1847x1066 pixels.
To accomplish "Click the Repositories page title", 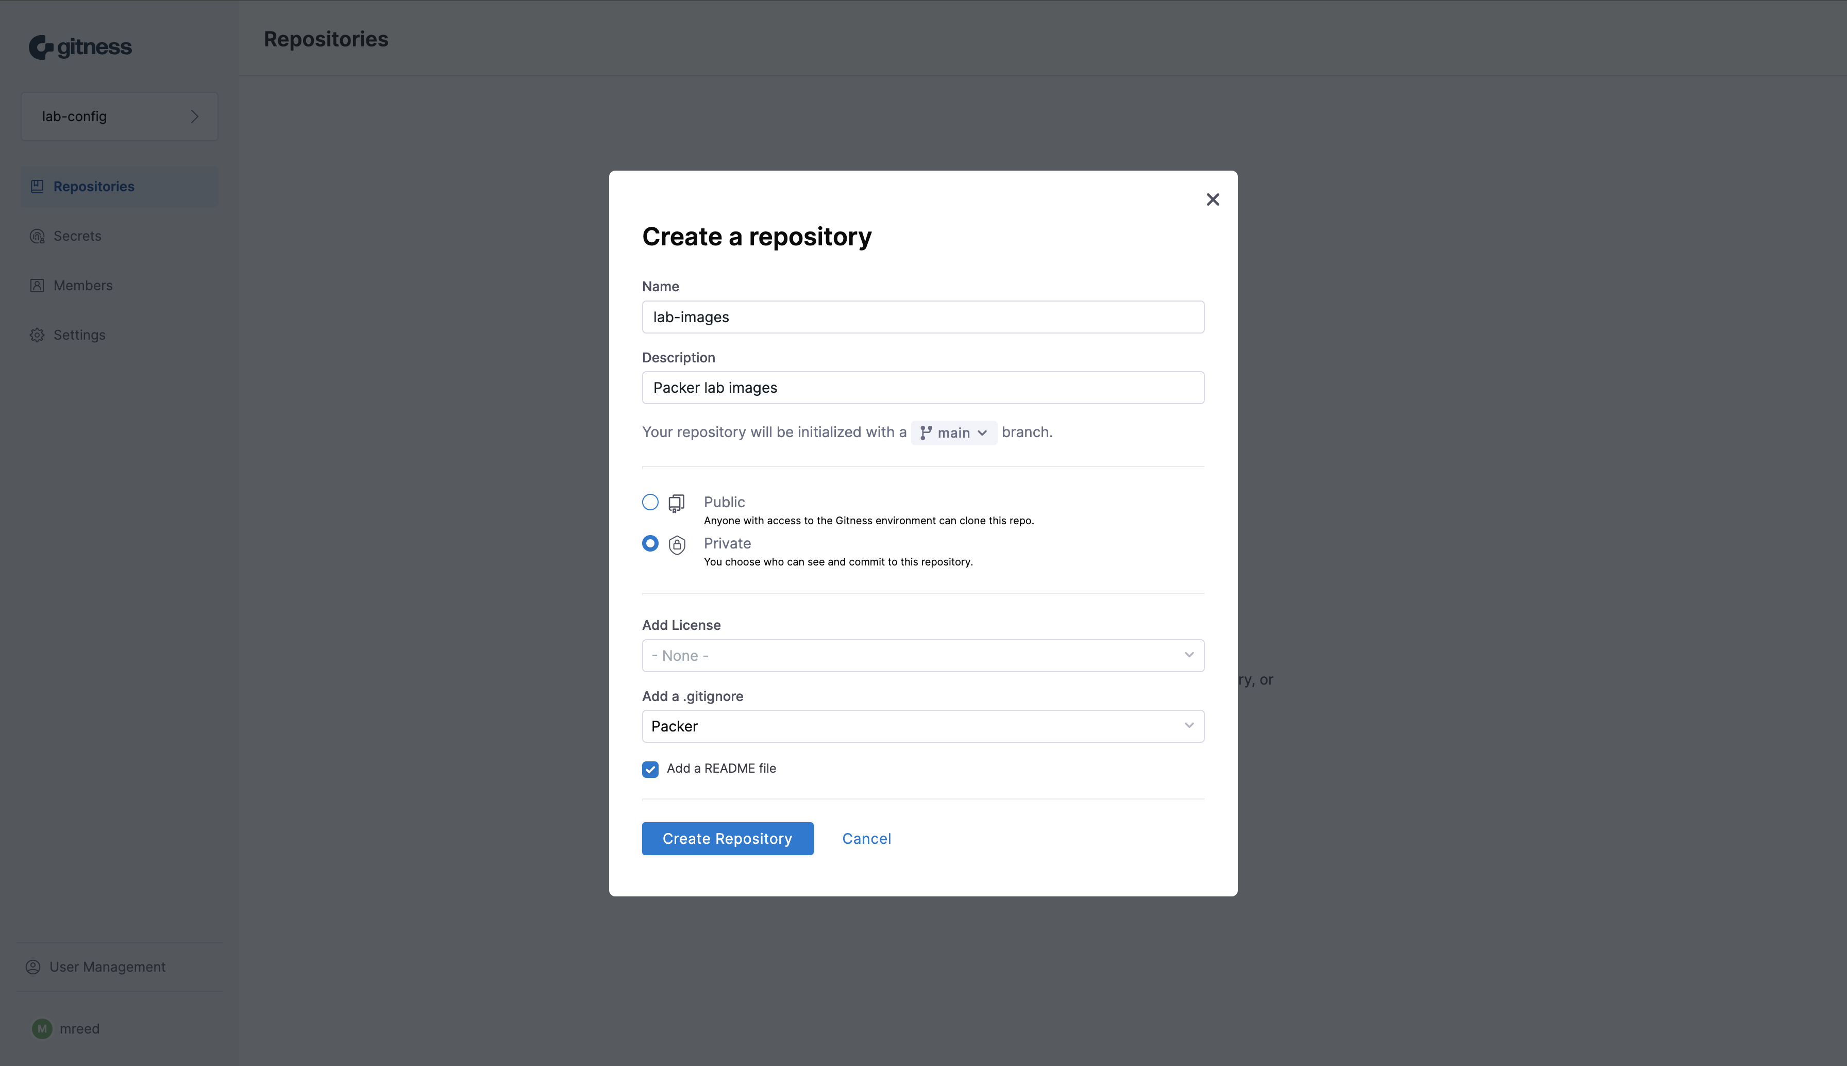I will [326, 39].
